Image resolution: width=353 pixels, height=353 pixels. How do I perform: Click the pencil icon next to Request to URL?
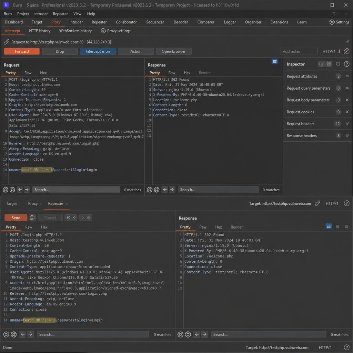pyautogui.click(x=7, y=42)
